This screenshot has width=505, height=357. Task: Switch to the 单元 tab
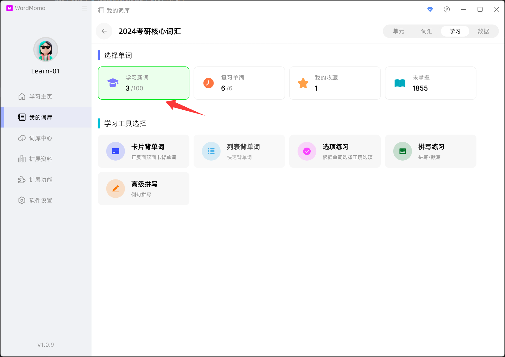click(398, 31)
